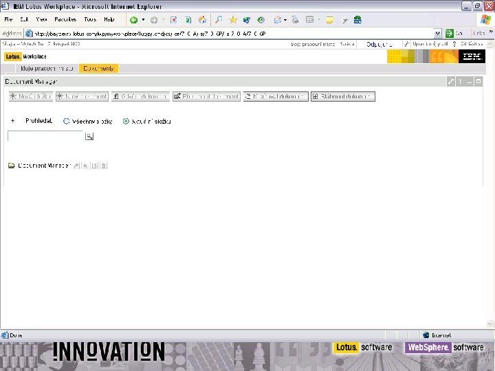Viewport: 495px width, 371px height.
Task: Click into the search text field
Action: pyautogui.click(x=45, y=136)
